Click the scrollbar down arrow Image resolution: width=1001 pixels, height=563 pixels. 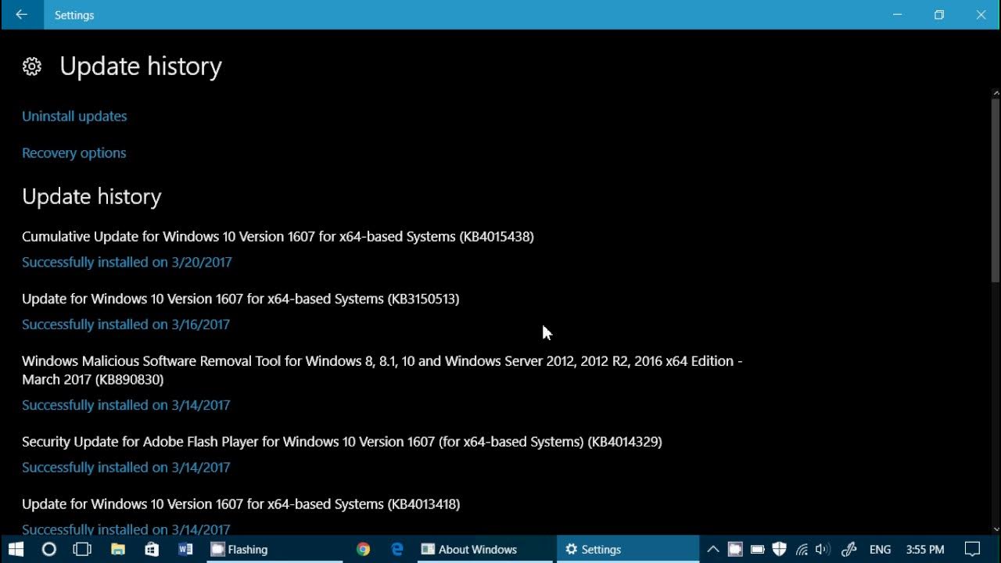click(996, 529)
